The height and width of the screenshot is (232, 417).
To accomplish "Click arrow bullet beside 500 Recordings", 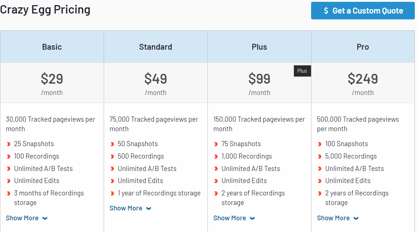I will [x=112, y=156].
